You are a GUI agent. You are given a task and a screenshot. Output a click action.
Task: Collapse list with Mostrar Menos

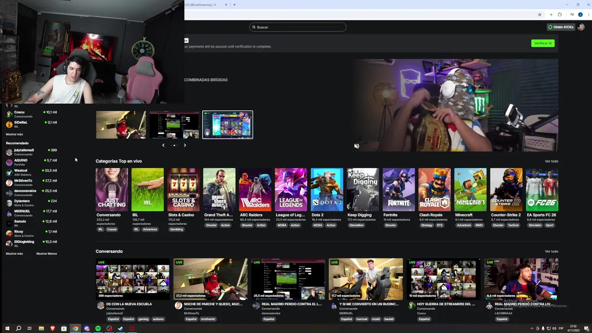click(47, 253)
